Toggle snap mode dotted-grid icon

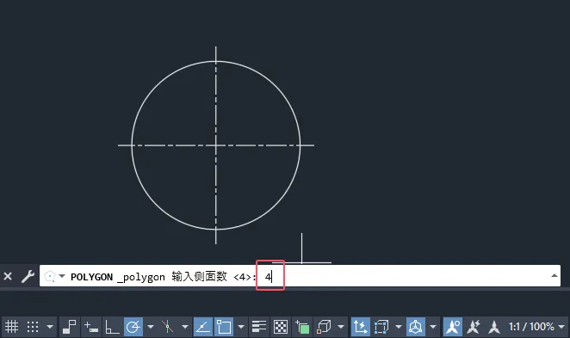(x=33, y=327)
